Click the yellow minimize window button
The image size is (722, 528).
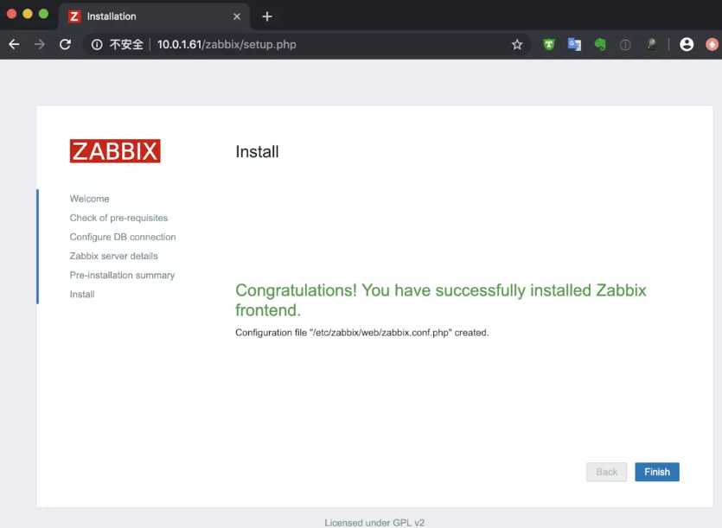coord(28,14)
